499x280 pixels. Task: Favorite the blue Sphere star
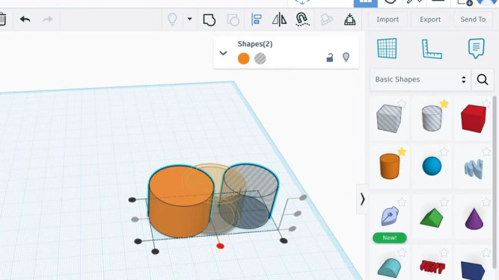click(x=444, y=152)
